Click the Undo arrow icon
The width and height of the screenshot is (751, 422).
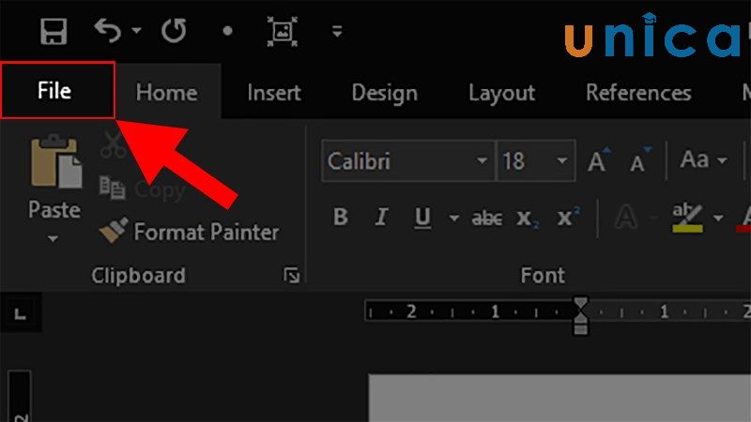tap(107, 32)
